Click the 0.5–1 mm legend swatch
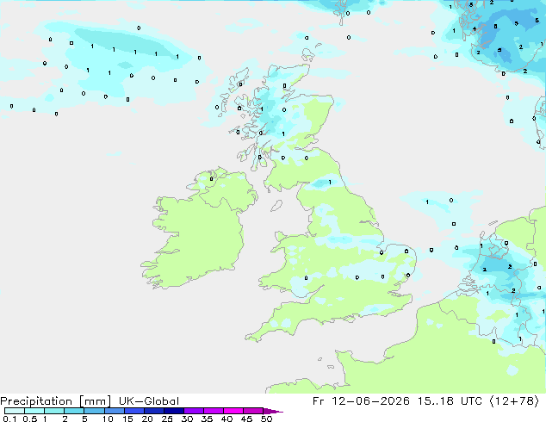 pos(34,411)
